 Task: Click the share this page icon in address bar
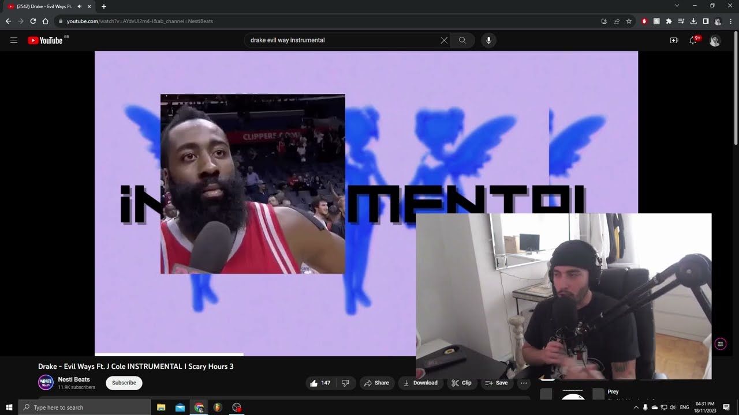pyautogui.click(x=617, y=21)
